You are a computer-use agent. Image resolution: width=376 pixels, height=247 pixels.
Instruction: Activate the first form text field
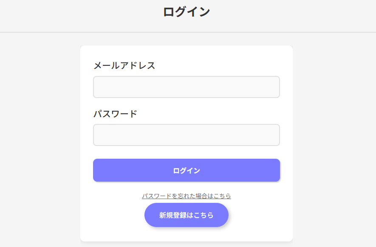pos(186,87)
